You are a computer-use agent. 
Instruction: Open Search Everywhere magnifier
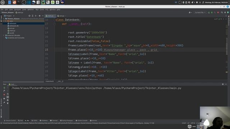[222, 13]
